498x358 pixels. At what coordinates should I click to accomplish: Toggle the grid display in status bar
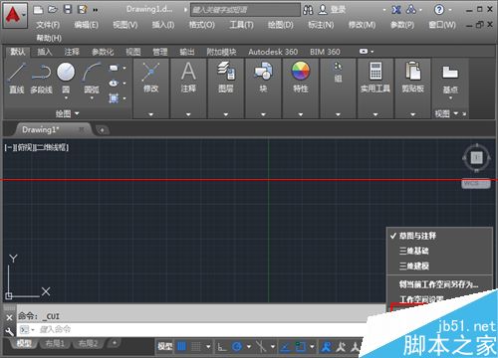(181, 347)
